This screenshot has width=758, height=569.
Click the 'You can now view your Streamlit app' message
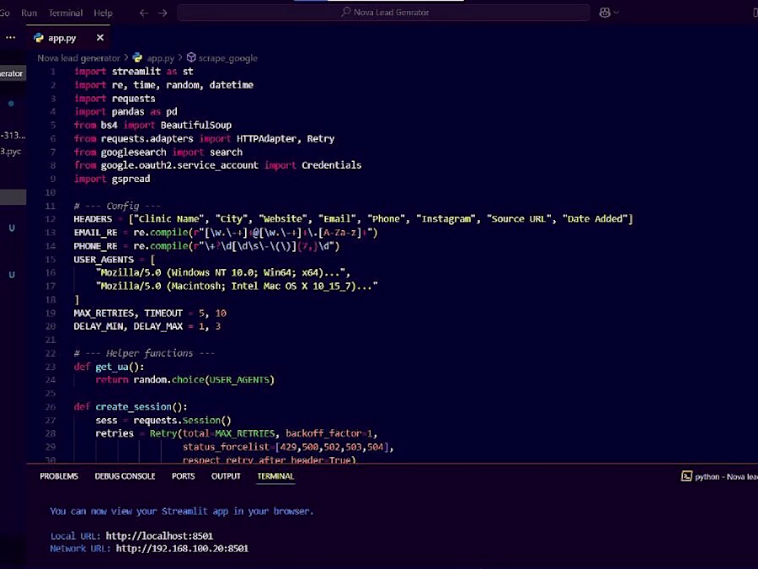click(x=182, y=512)
